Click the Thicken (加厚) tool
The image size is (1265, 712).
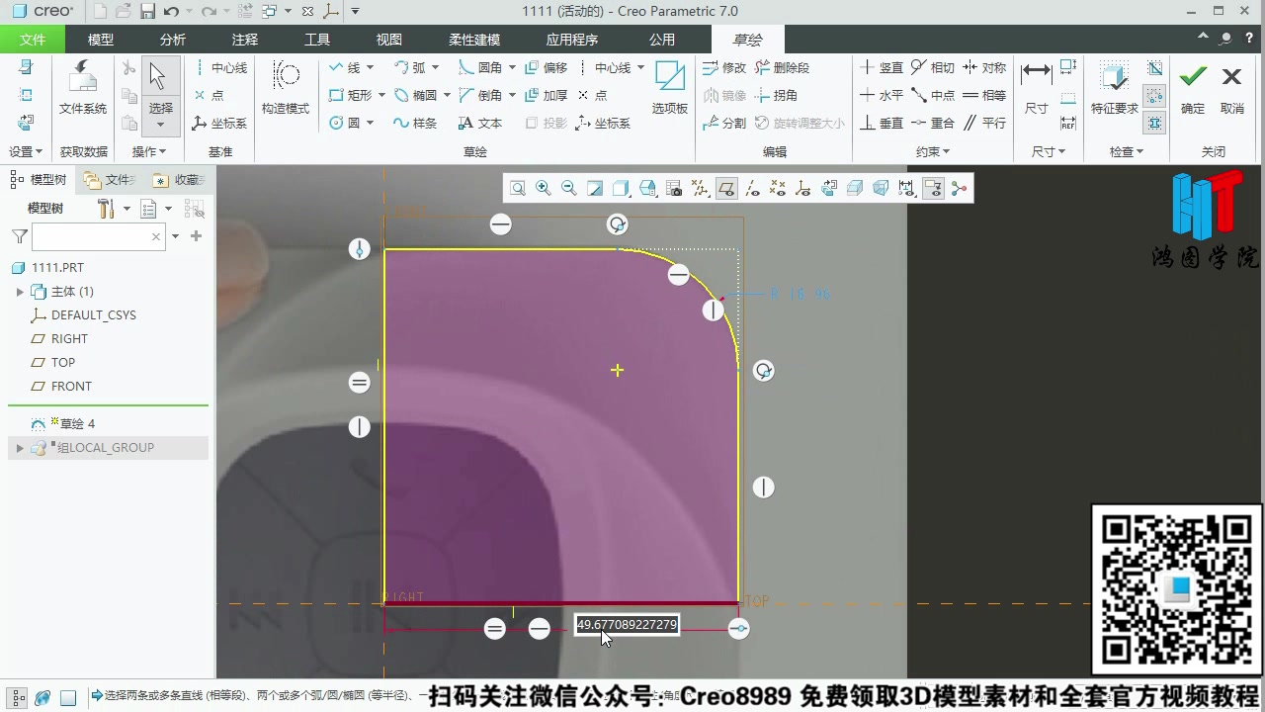[x=547, y=96]
